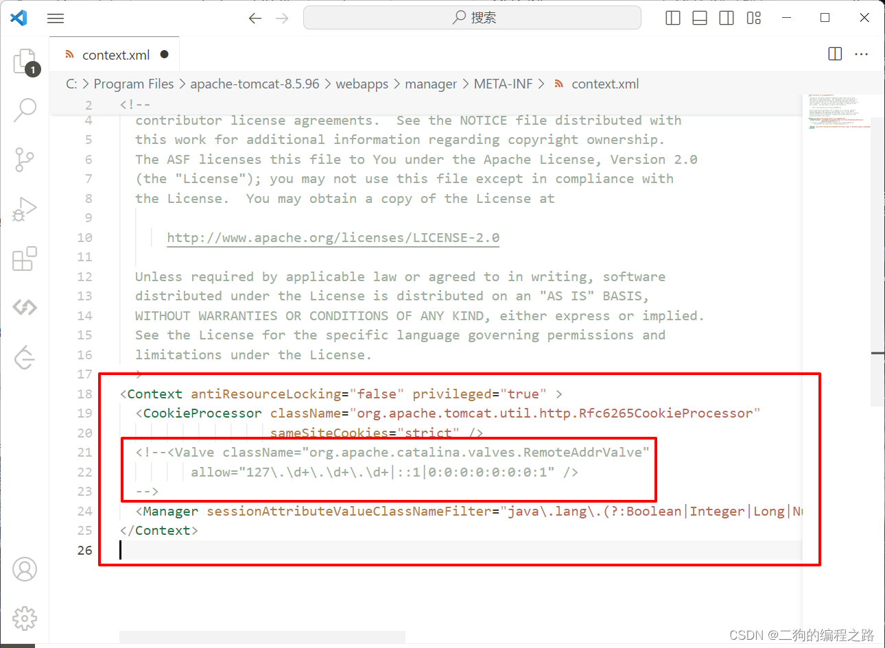Open the Source Control view
885x648 pixels.
[x=25, y=159]
